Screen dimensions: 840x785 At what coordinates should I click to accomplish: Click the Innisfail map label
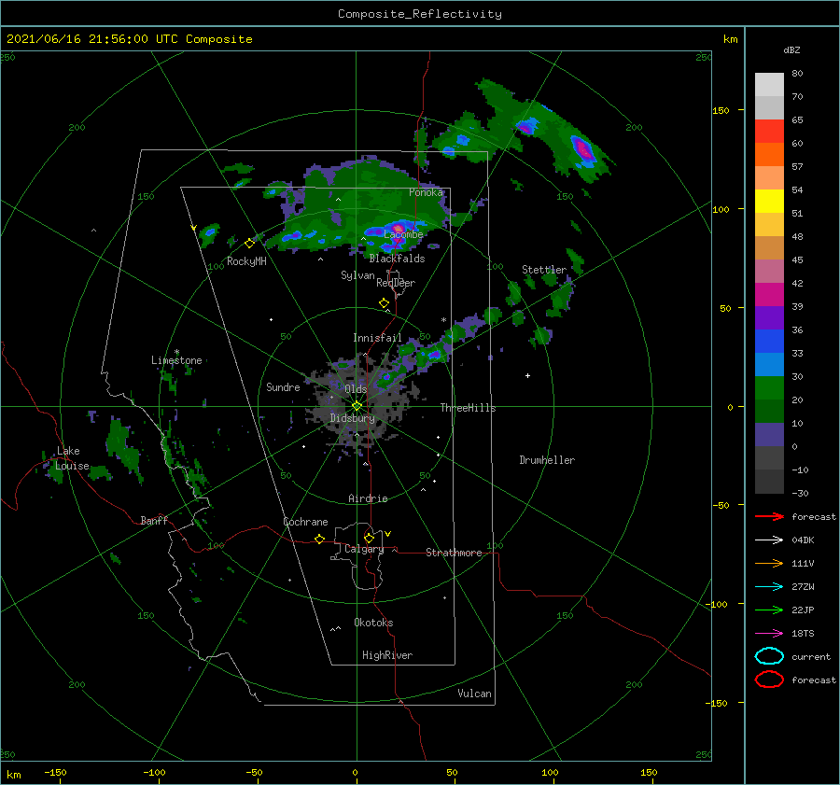(x=377, y=338)
